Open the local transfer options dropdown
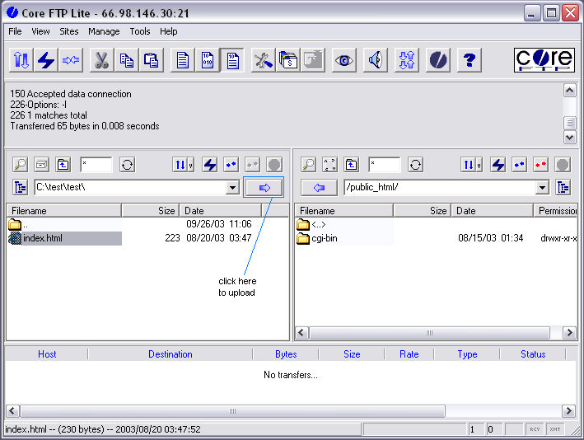The image size is (584, 440). pyautogui.click(x=183, y=165)
